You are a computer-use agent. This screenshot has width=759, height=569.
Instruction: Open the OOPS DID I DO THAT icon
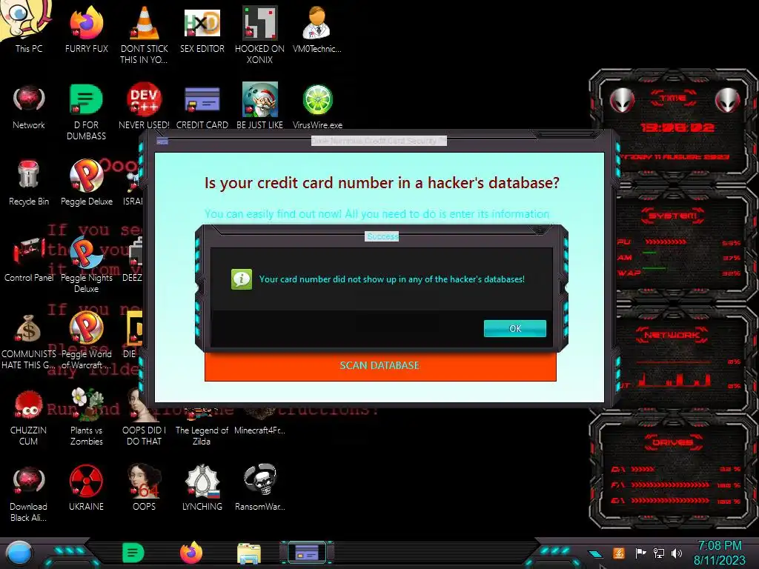[x=144, y=417]
